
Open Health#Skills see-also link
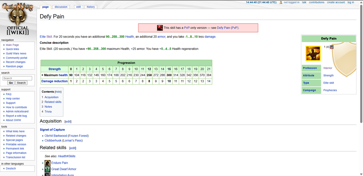pos(67,156)
